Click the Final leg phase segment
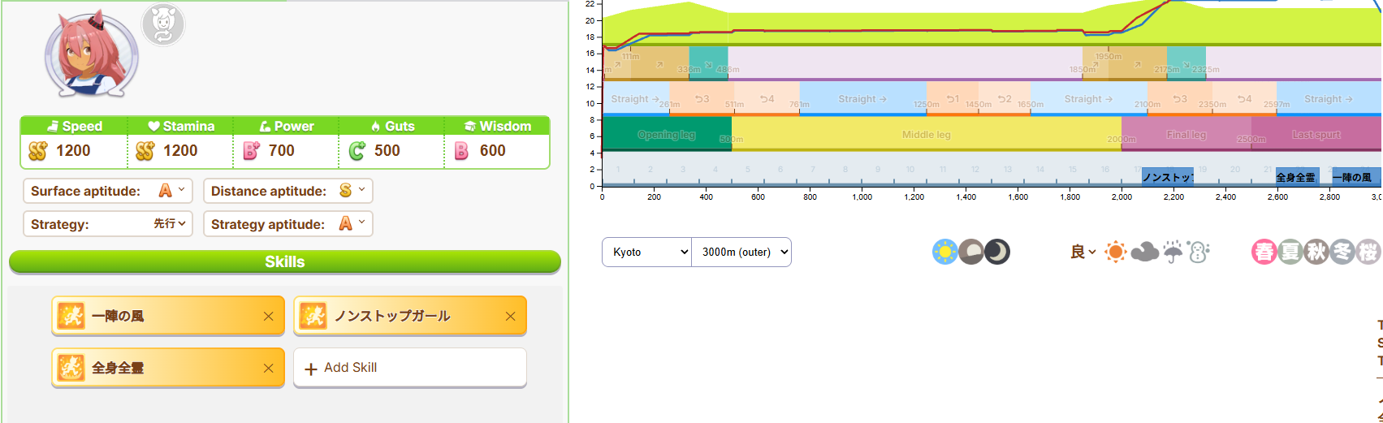Screen dimensions: 1383x423 click(1186, 134)
